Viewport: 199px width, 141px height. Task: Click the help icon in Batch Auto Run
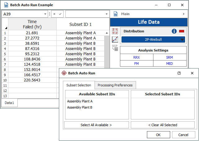tap(179, 73)
